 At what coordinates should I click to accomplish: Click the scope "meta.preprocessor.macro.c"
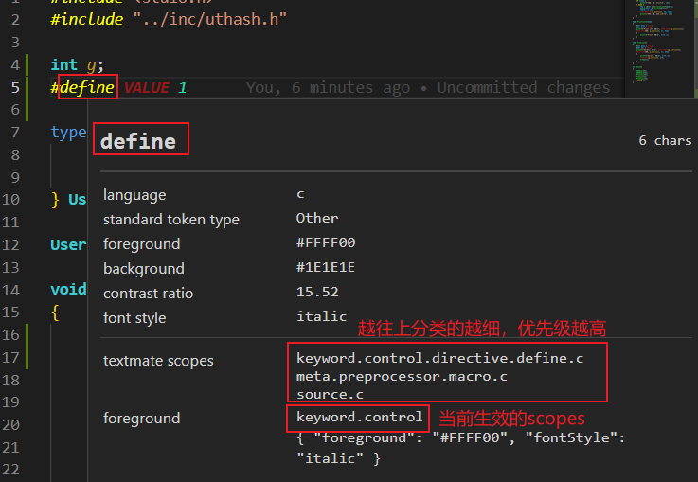402,377
